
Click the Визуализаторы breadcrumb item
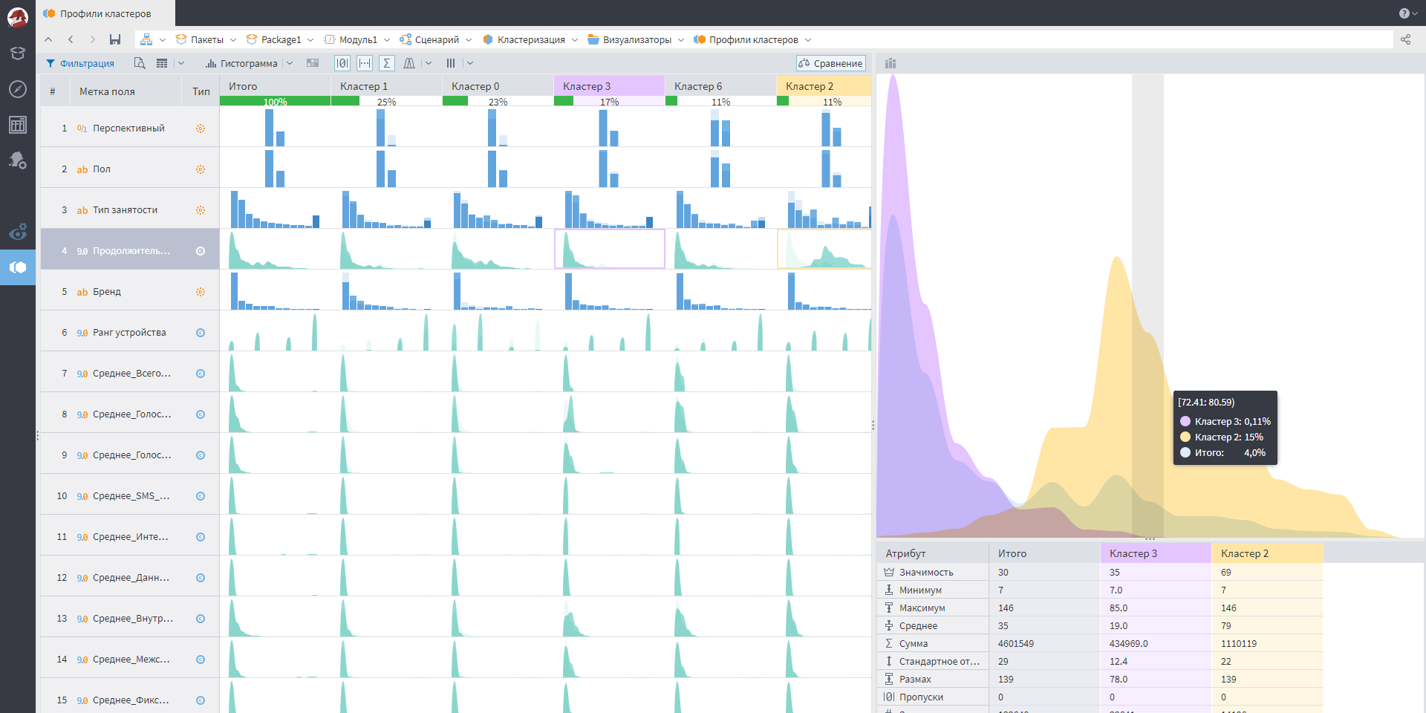click(637, 40)
